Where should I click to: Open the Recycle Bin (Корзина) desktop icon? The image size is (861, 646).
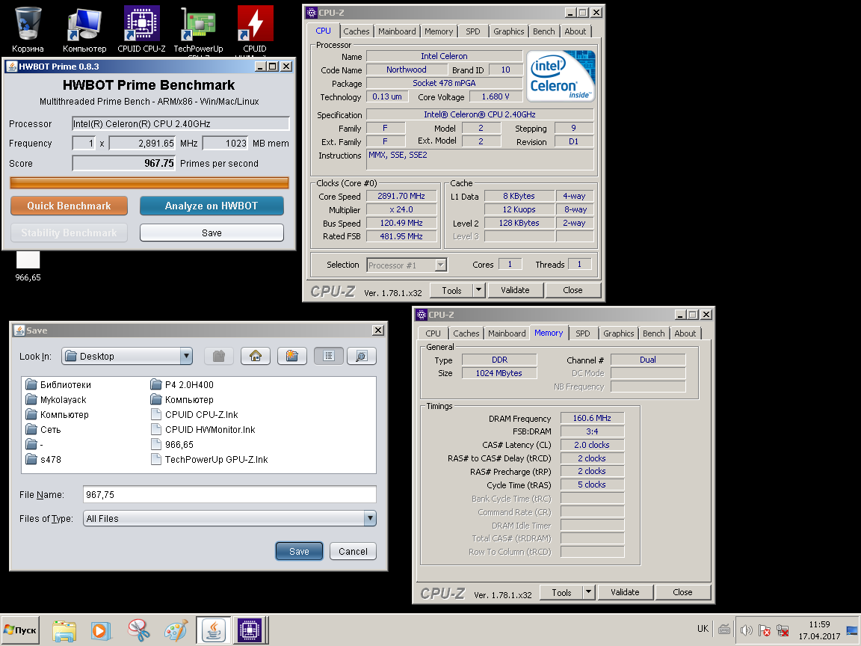[28, 30]
